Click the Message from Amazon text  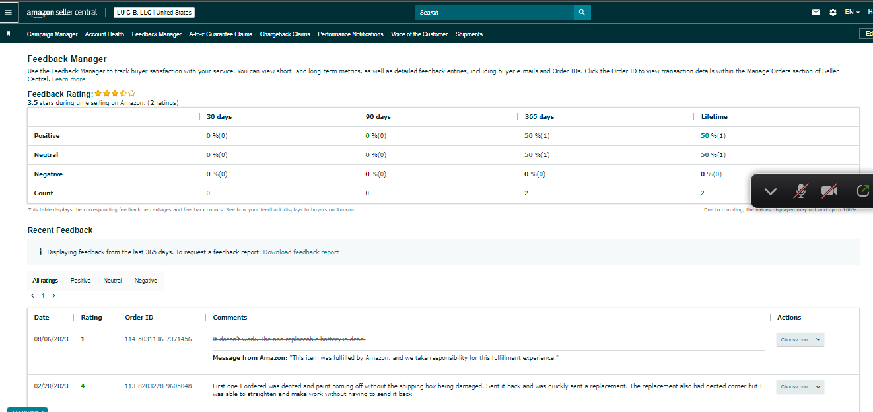point(386,358)
